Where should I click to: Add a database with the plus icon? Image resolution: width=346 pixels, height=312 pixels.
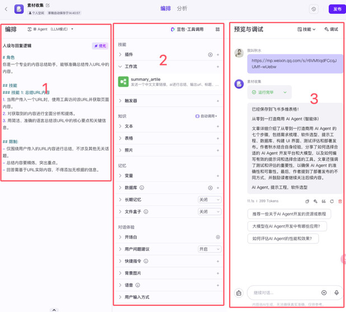218,188
